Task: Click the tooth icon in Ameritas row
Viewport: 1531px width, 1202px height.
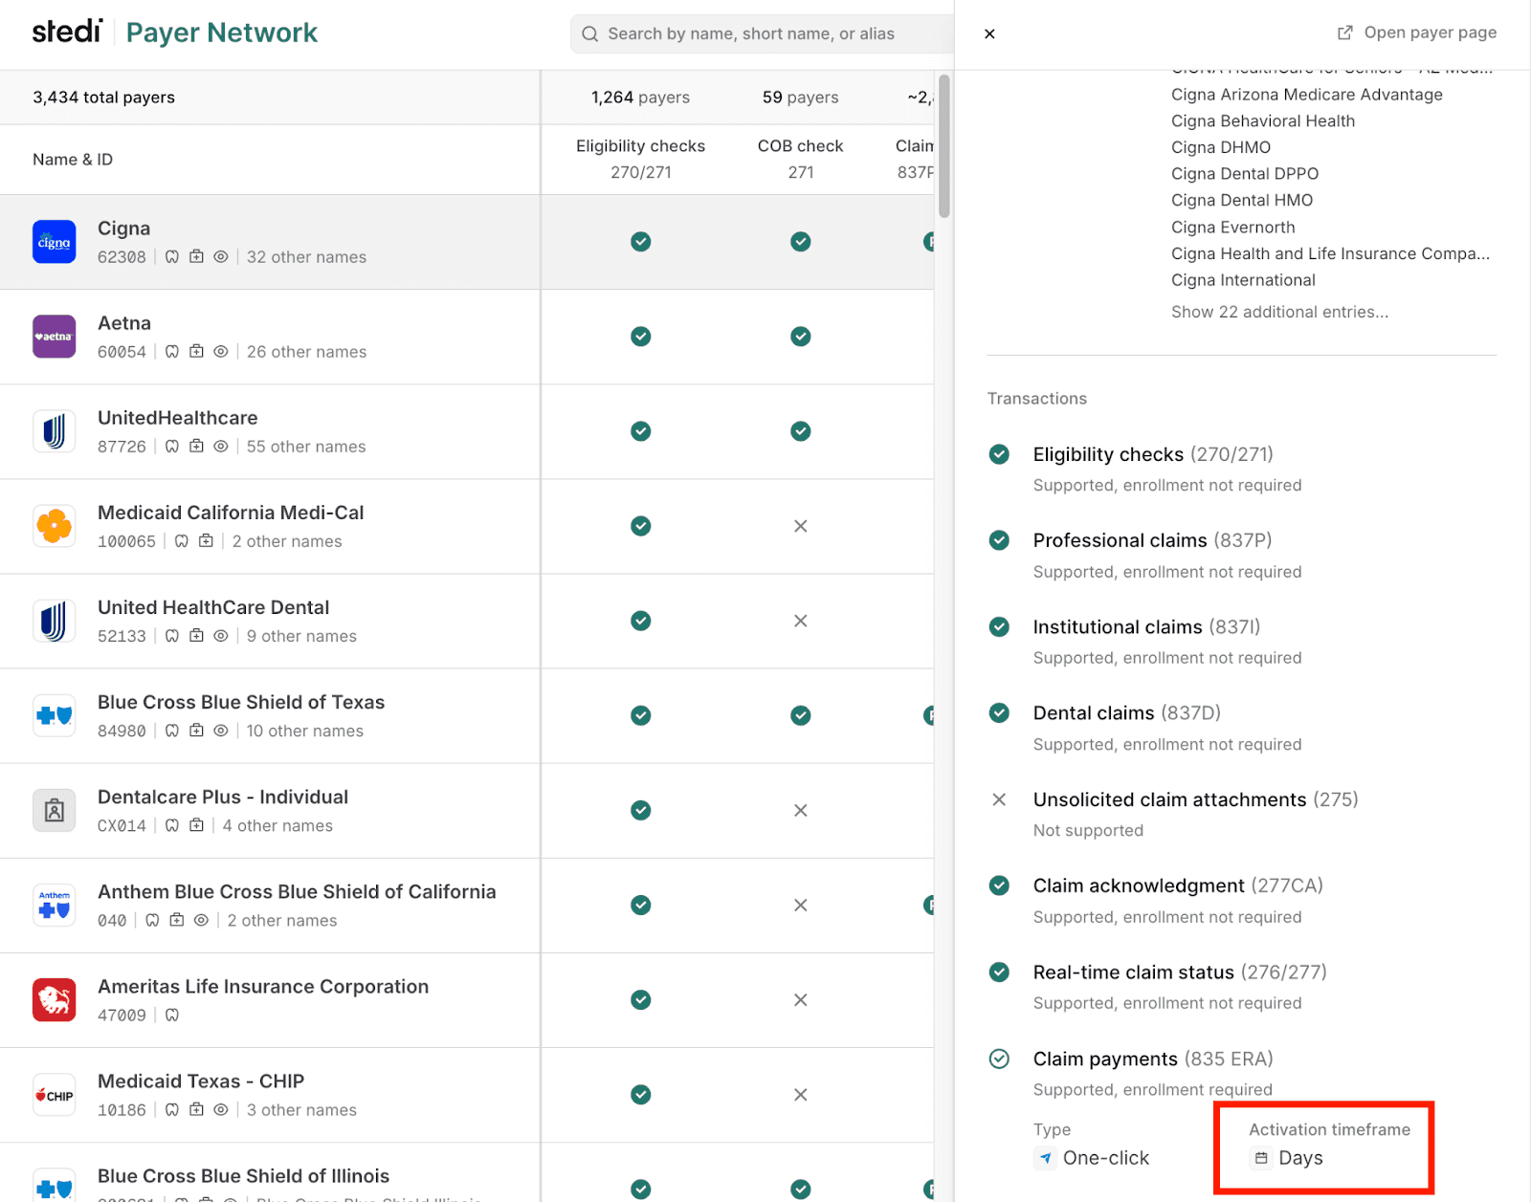Action: (x=172, y=1015)
